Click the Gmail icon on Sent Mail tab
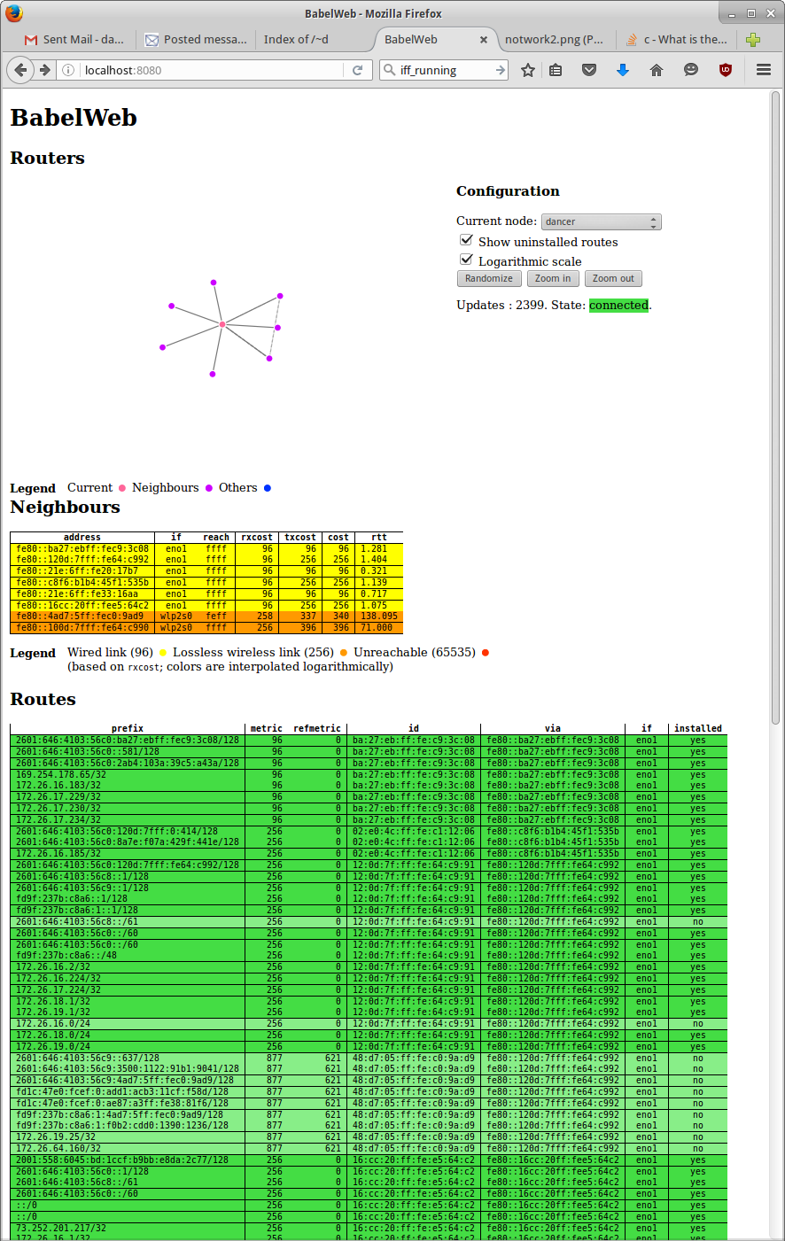This screenshot has height=1241, width=785. point(31,40)
